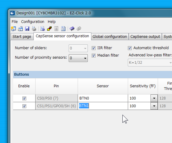Click the BTN0 sensor name field
Viewport: 172px width, 143px height.
tap(103, 98)
